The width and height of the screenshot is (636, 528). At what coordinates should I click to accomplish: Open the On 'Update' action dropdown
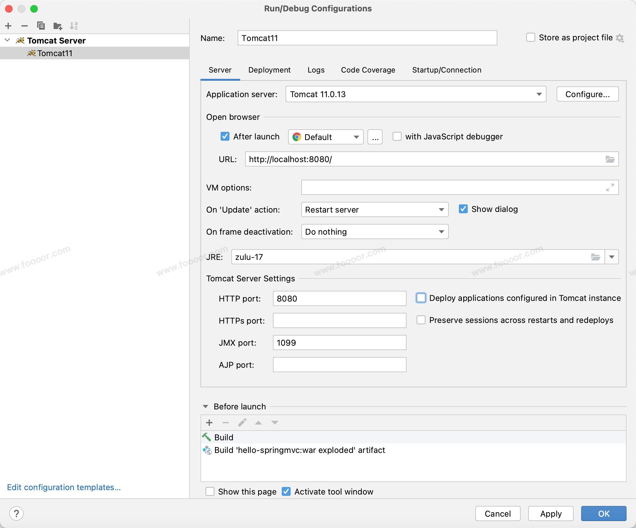[x=374, y=210]
